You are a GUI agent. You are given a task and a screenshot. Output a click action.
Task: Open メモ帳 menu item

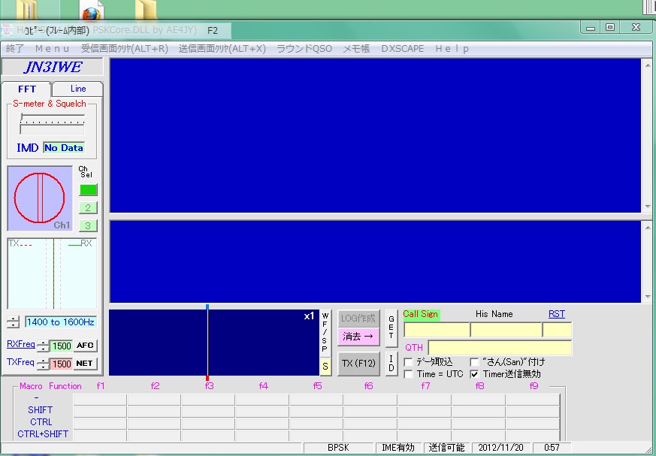click(356, 49)
